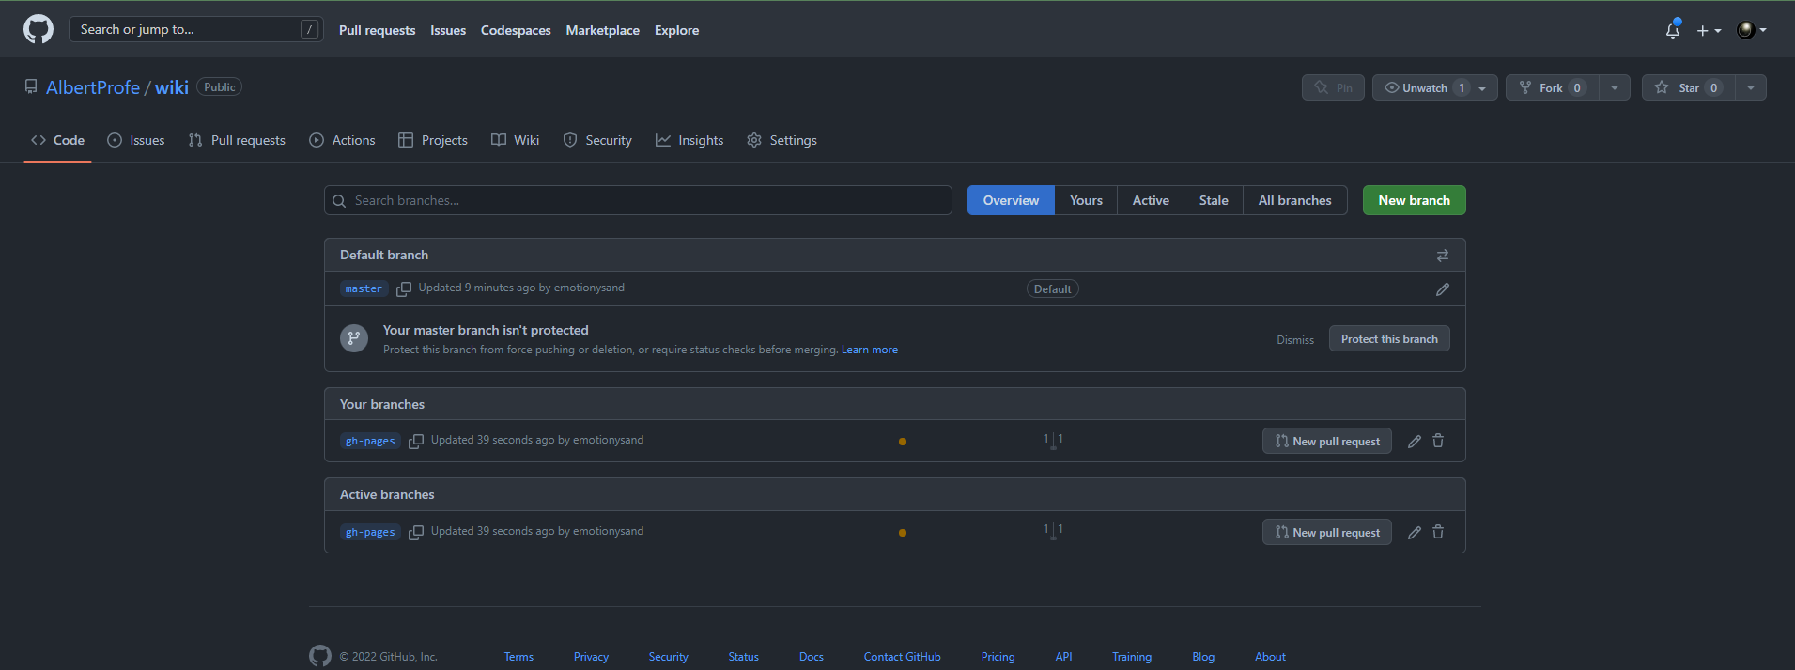New pull request for Your branches gh-pages

pos(1327,441)
